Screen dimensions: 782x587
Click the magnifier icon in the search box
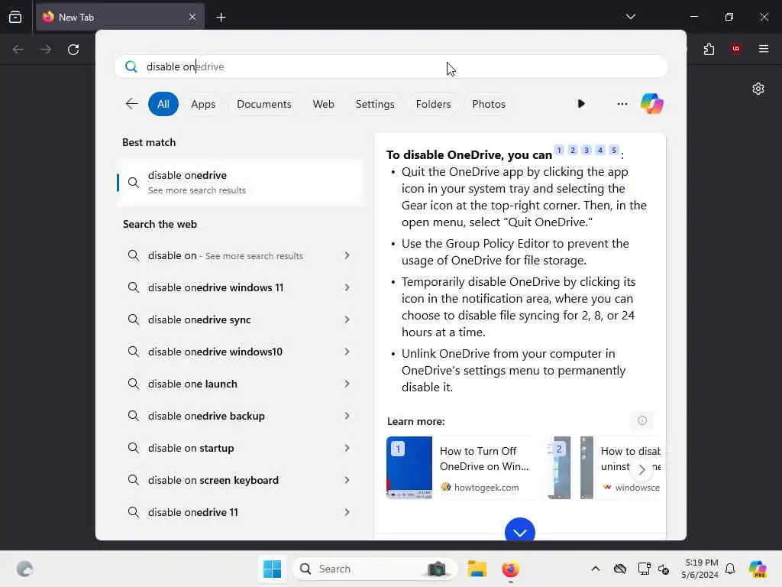pyautogui.click(x=131, y=66)
